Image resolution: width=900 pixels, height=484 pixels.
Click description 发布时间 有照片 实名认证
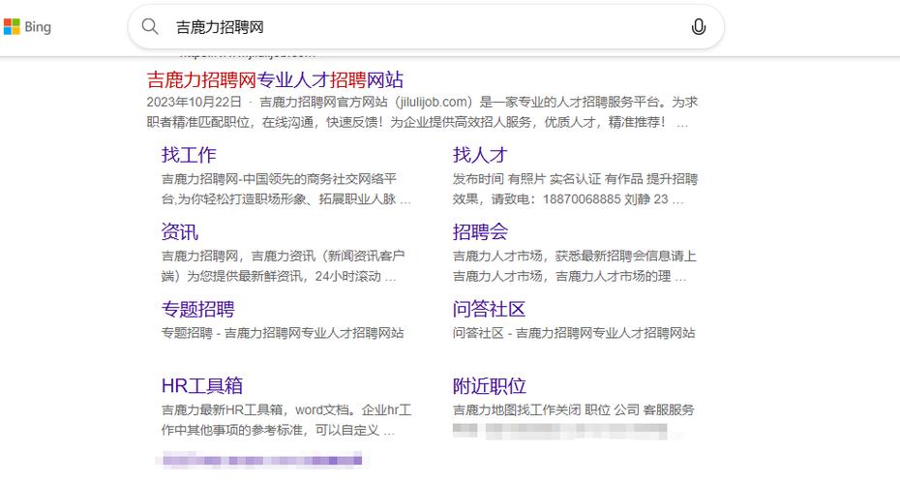point(575,179)
